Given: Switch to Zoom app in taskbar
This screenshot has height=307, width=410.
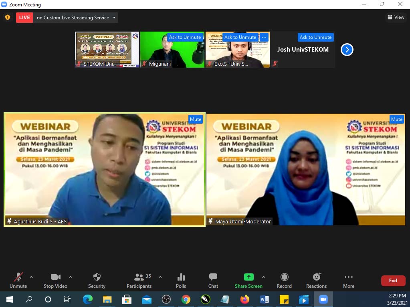Looking at the screenshot, I should coord(323,299).
